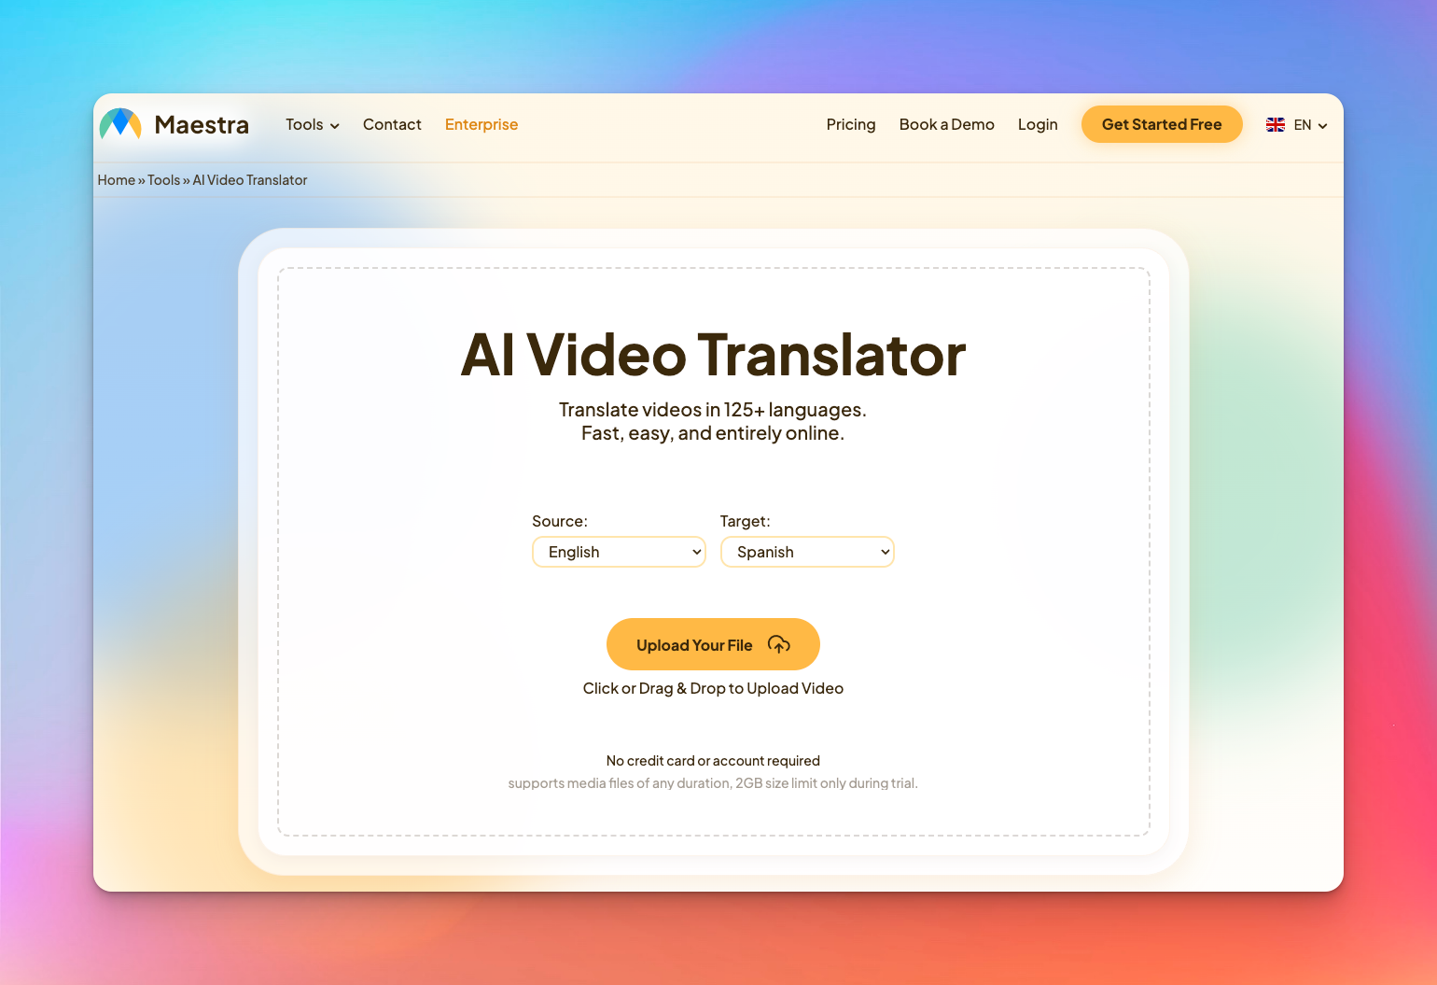Open the Tools navigation menu
Image resolution: width=1437 pixels, height=985 pixels.
coord(304,125)
